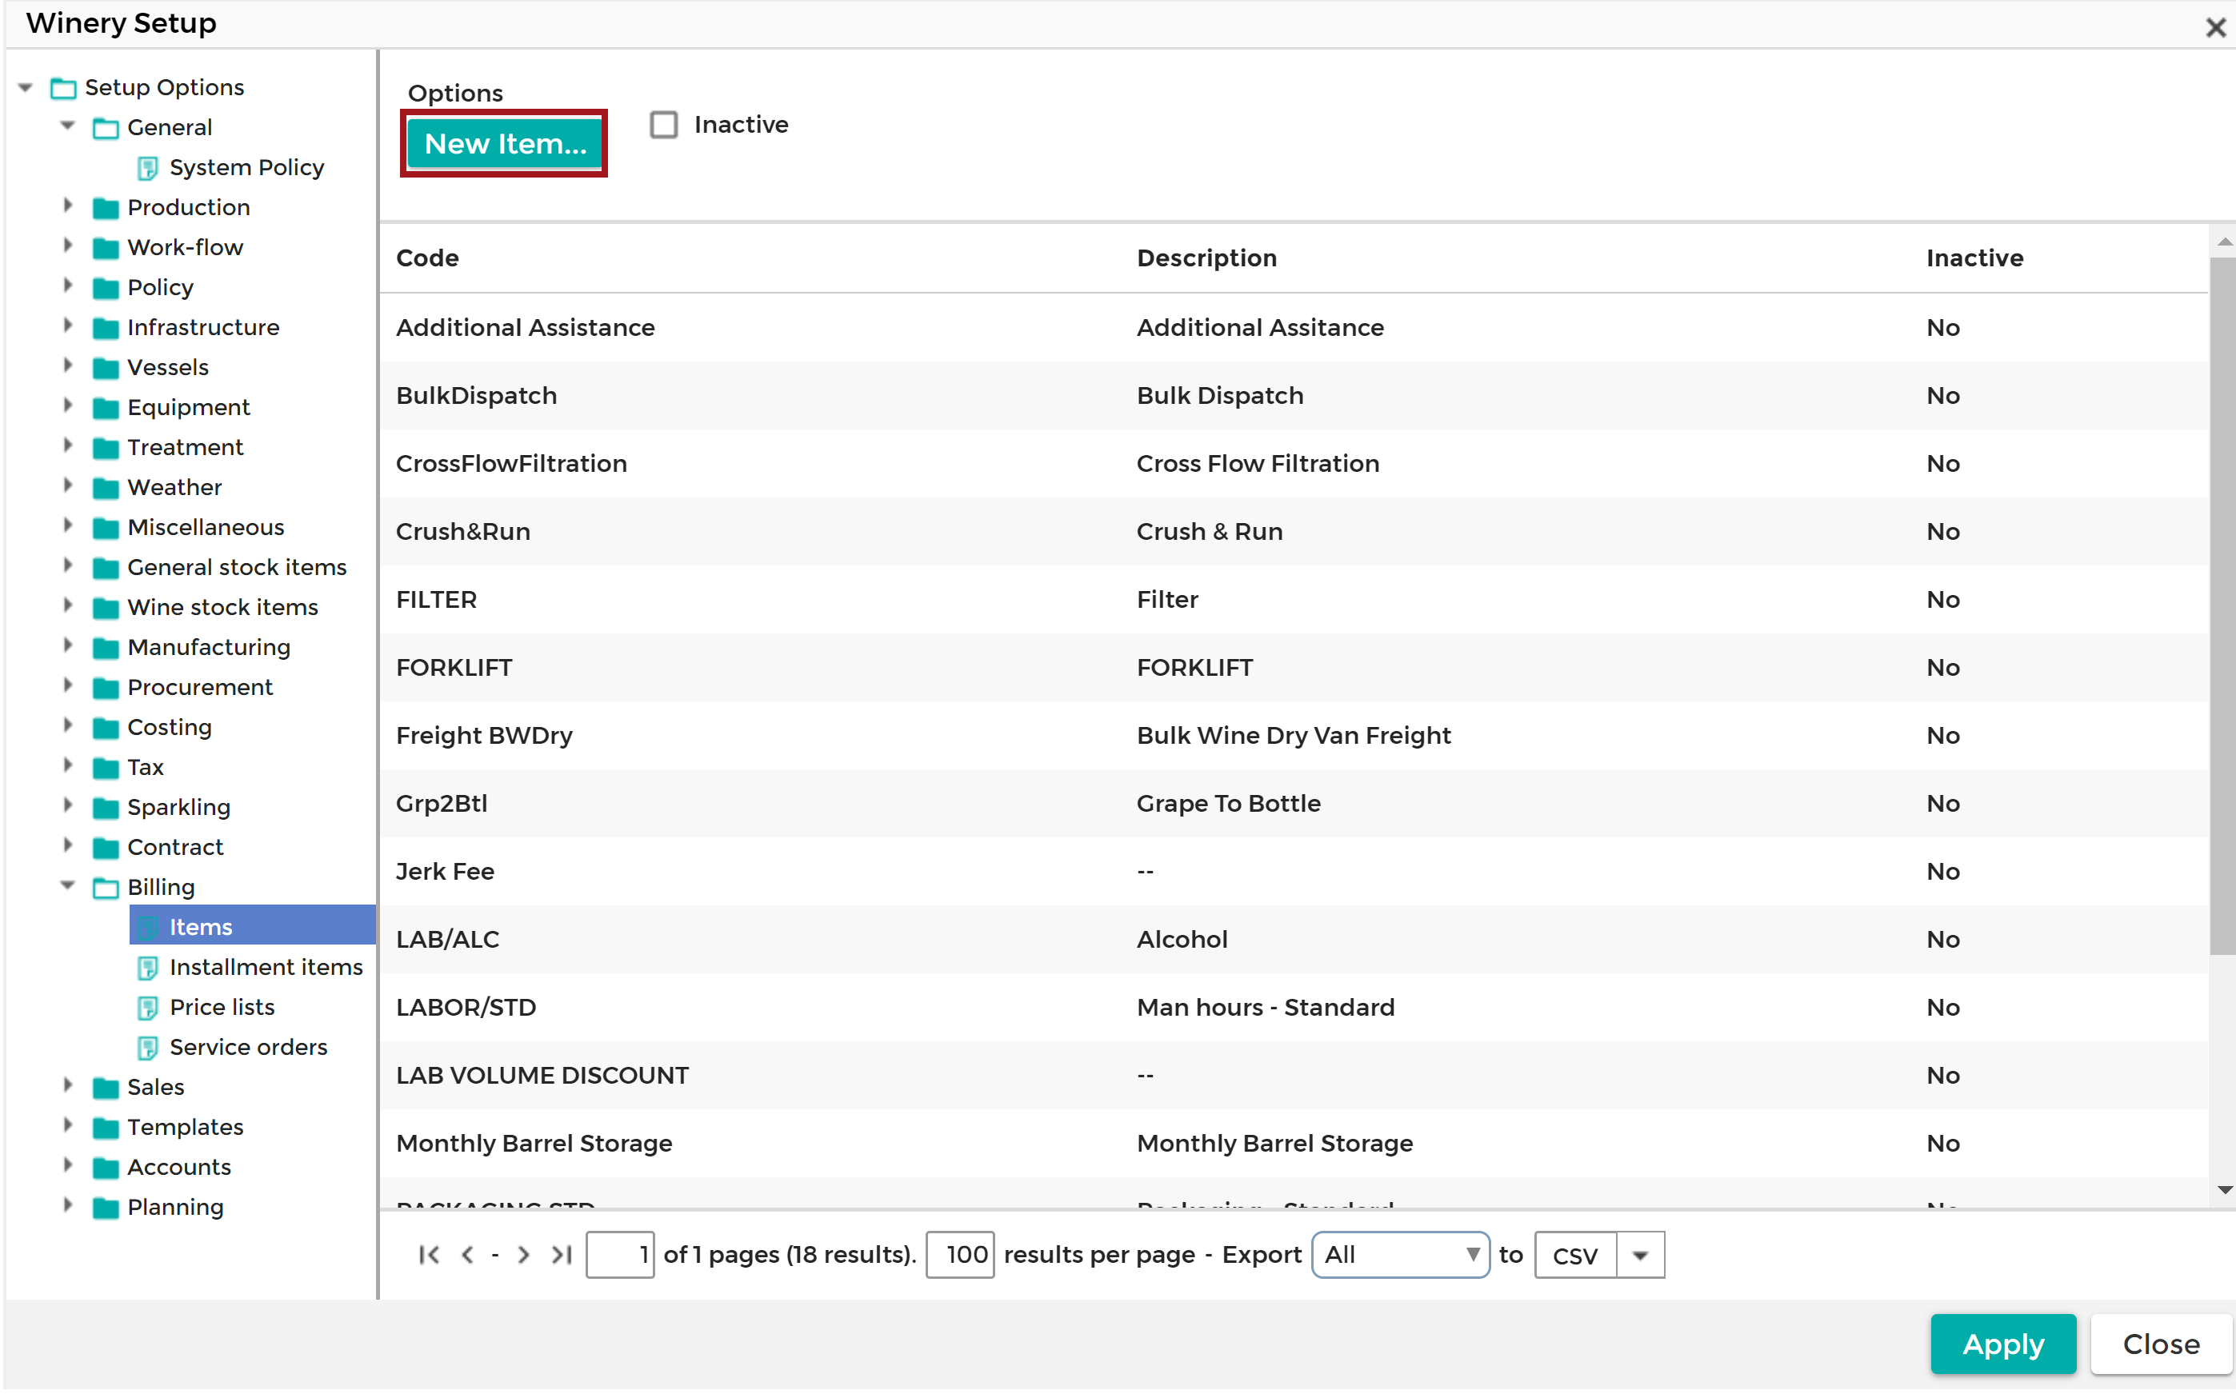Select the Jerk Fee item row

(x=1294, y=871)
